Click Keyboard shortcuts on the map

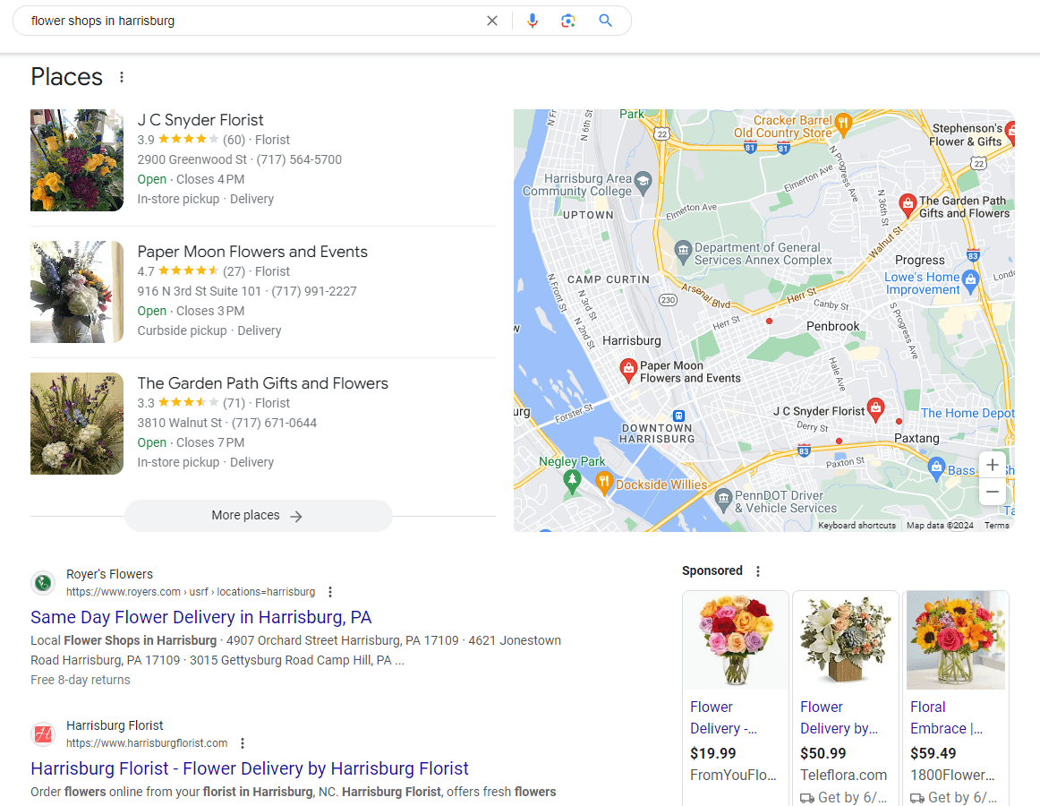[857, 525]
